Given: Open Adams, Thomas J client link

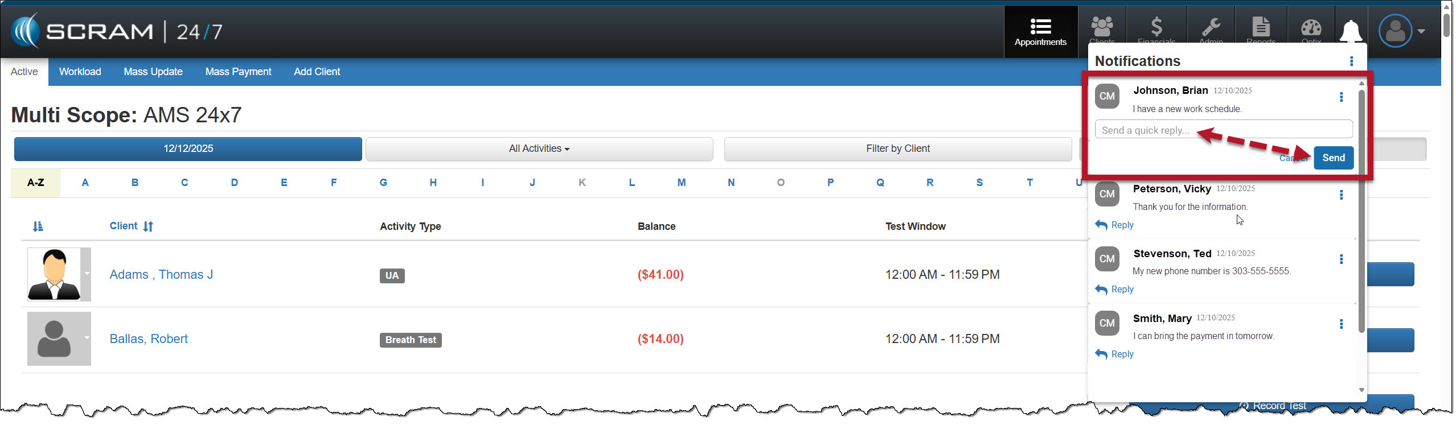Looking at the screenshot, I should [x=161, y=274].
